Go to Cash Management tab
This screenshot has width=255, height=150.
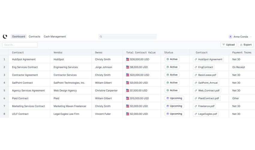(55, 37)
